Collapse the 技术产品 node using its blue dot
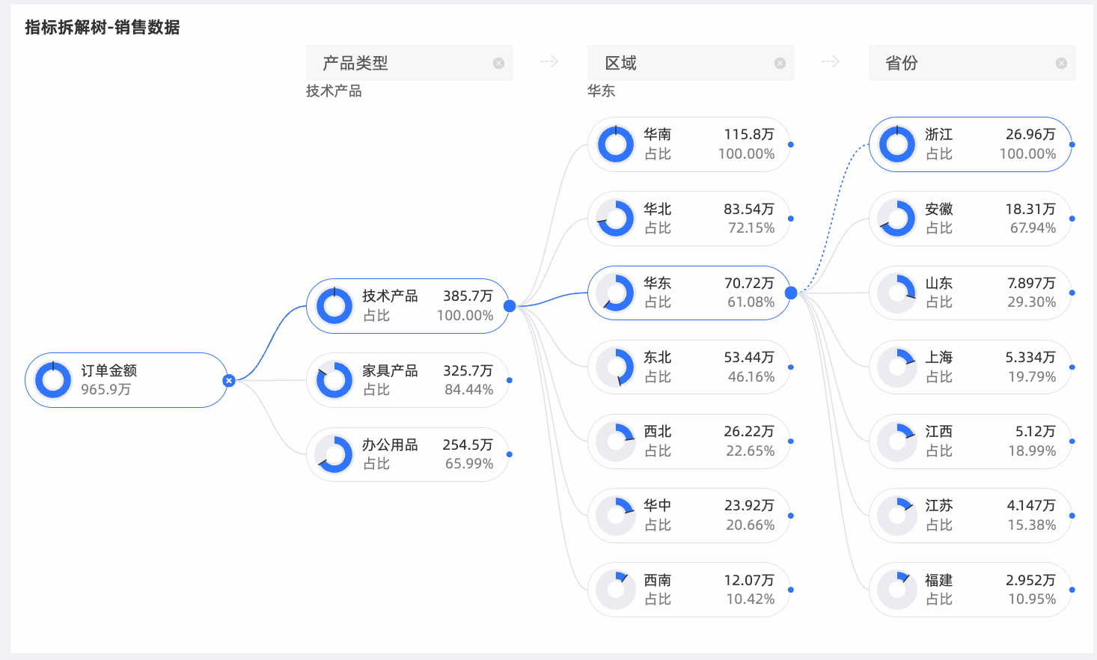1097x660 pixels. [510, 306]
